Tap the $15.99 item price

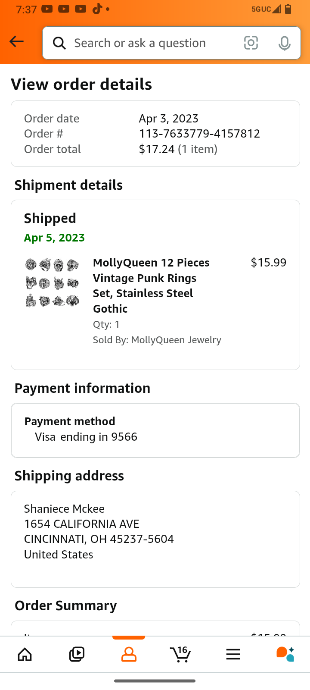tap(269, 263)
